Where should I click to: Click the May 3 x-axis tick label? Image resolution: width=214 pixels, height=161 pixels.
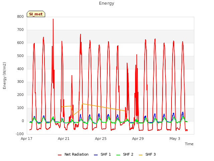click(x=175, y=139)
